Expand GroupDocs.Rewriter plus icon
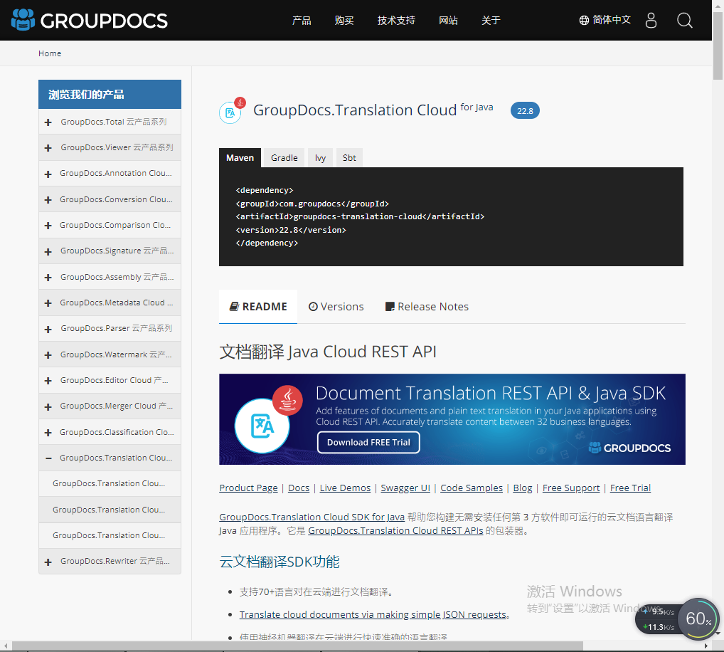 click(48, 562)
